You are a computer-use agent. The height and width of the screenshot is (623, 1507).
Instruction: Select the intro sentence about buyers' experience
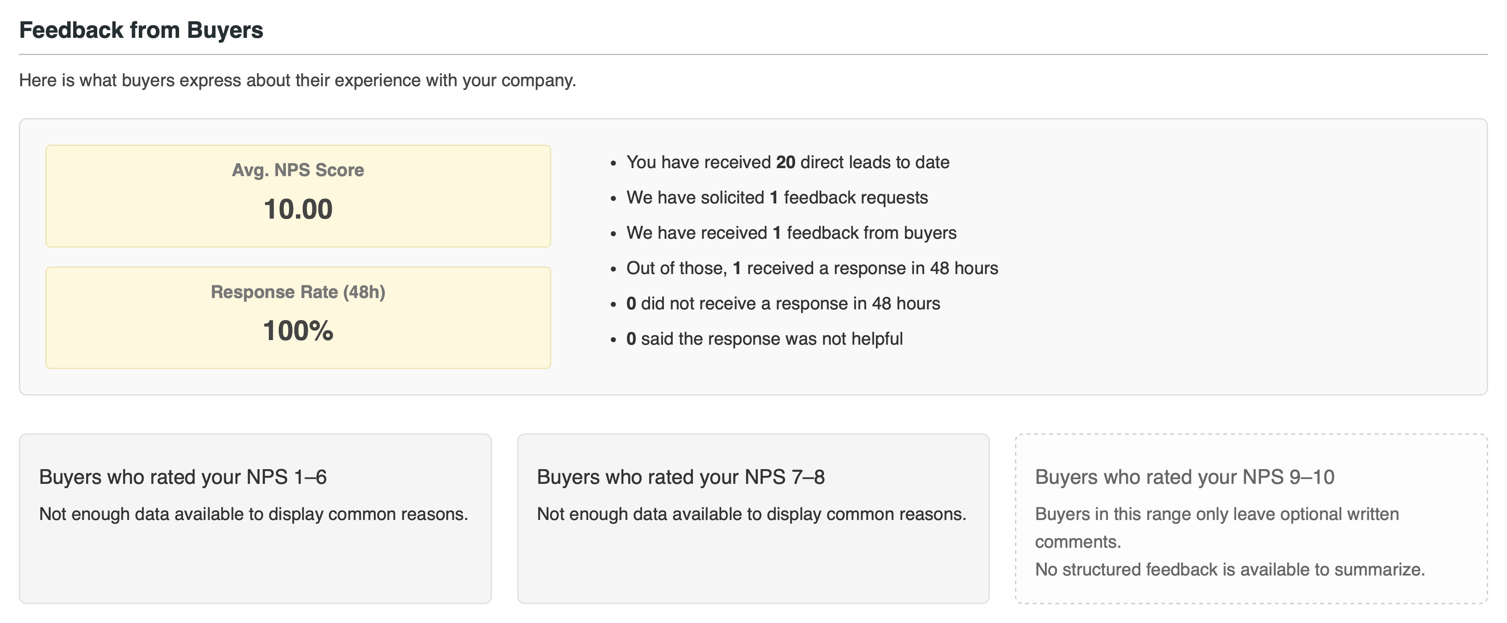tap(298, 80)
